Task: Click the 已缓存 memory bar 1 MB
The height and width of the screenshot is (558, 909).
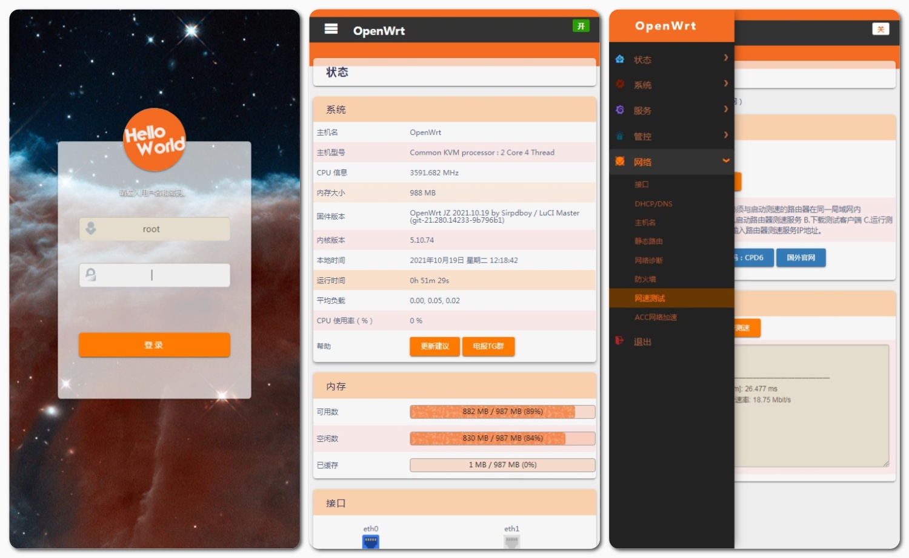Action: (502, 465)
